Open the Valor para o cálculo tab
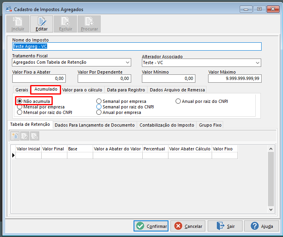This screenshot has width=283, height=237. tap(82, 90)
